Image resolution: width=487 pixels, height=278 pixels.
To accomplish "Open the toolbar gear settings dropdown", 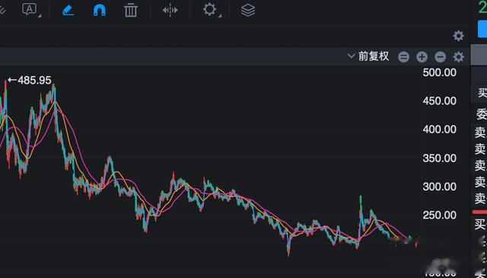I will pos(210,10).
